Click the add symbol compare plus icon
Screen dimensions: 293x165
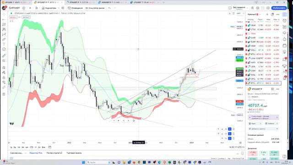click(24, 8)
